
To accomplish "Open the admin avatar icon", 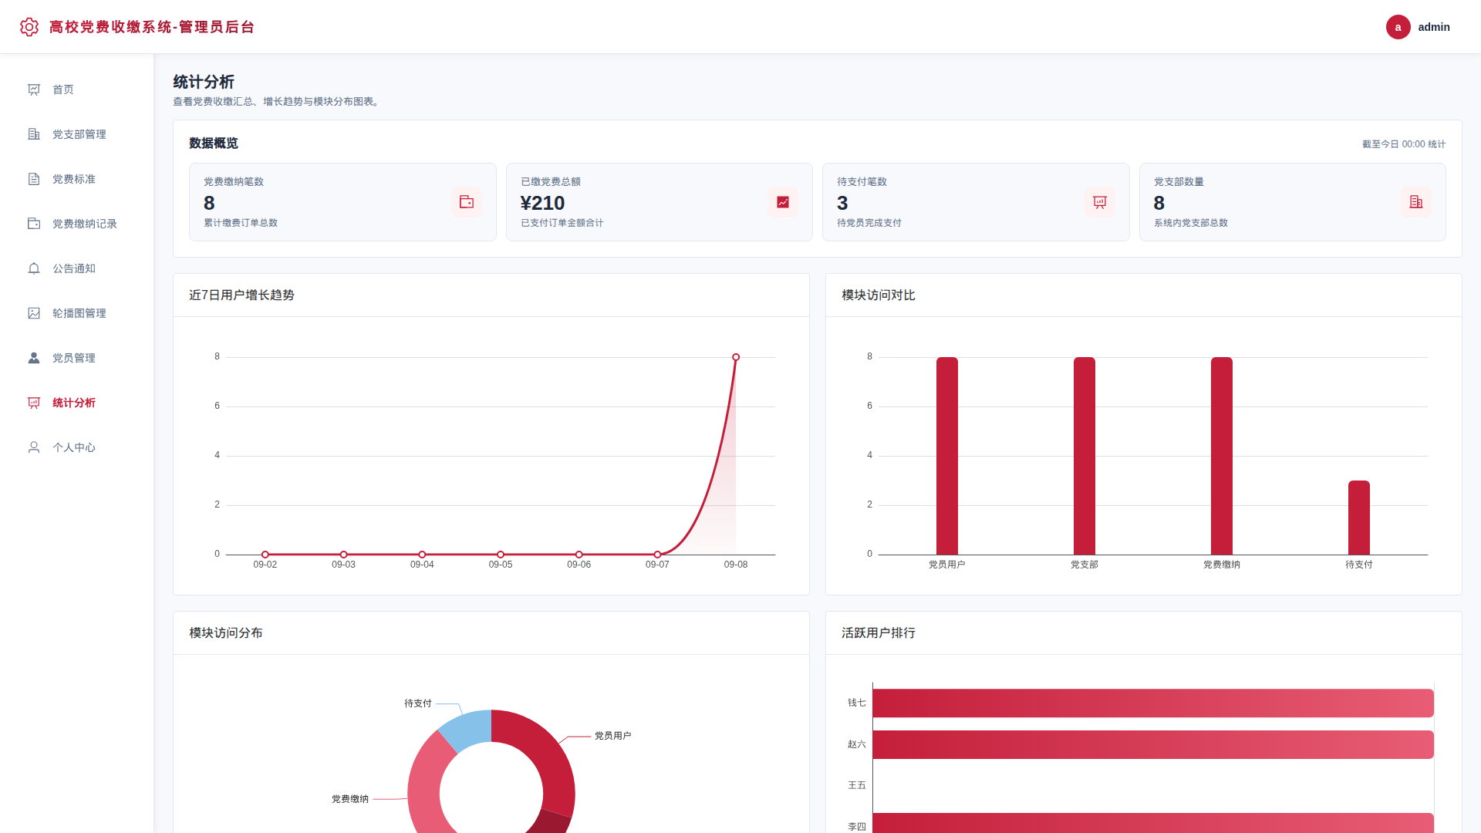I will tap(1398, 27).
